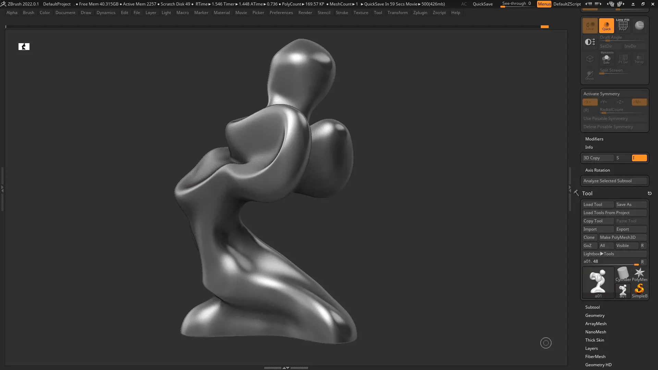The height and width of the screenshot is (370, 658).
Task: Click the wireframe cube icon
Action: [x=590, y=59]
